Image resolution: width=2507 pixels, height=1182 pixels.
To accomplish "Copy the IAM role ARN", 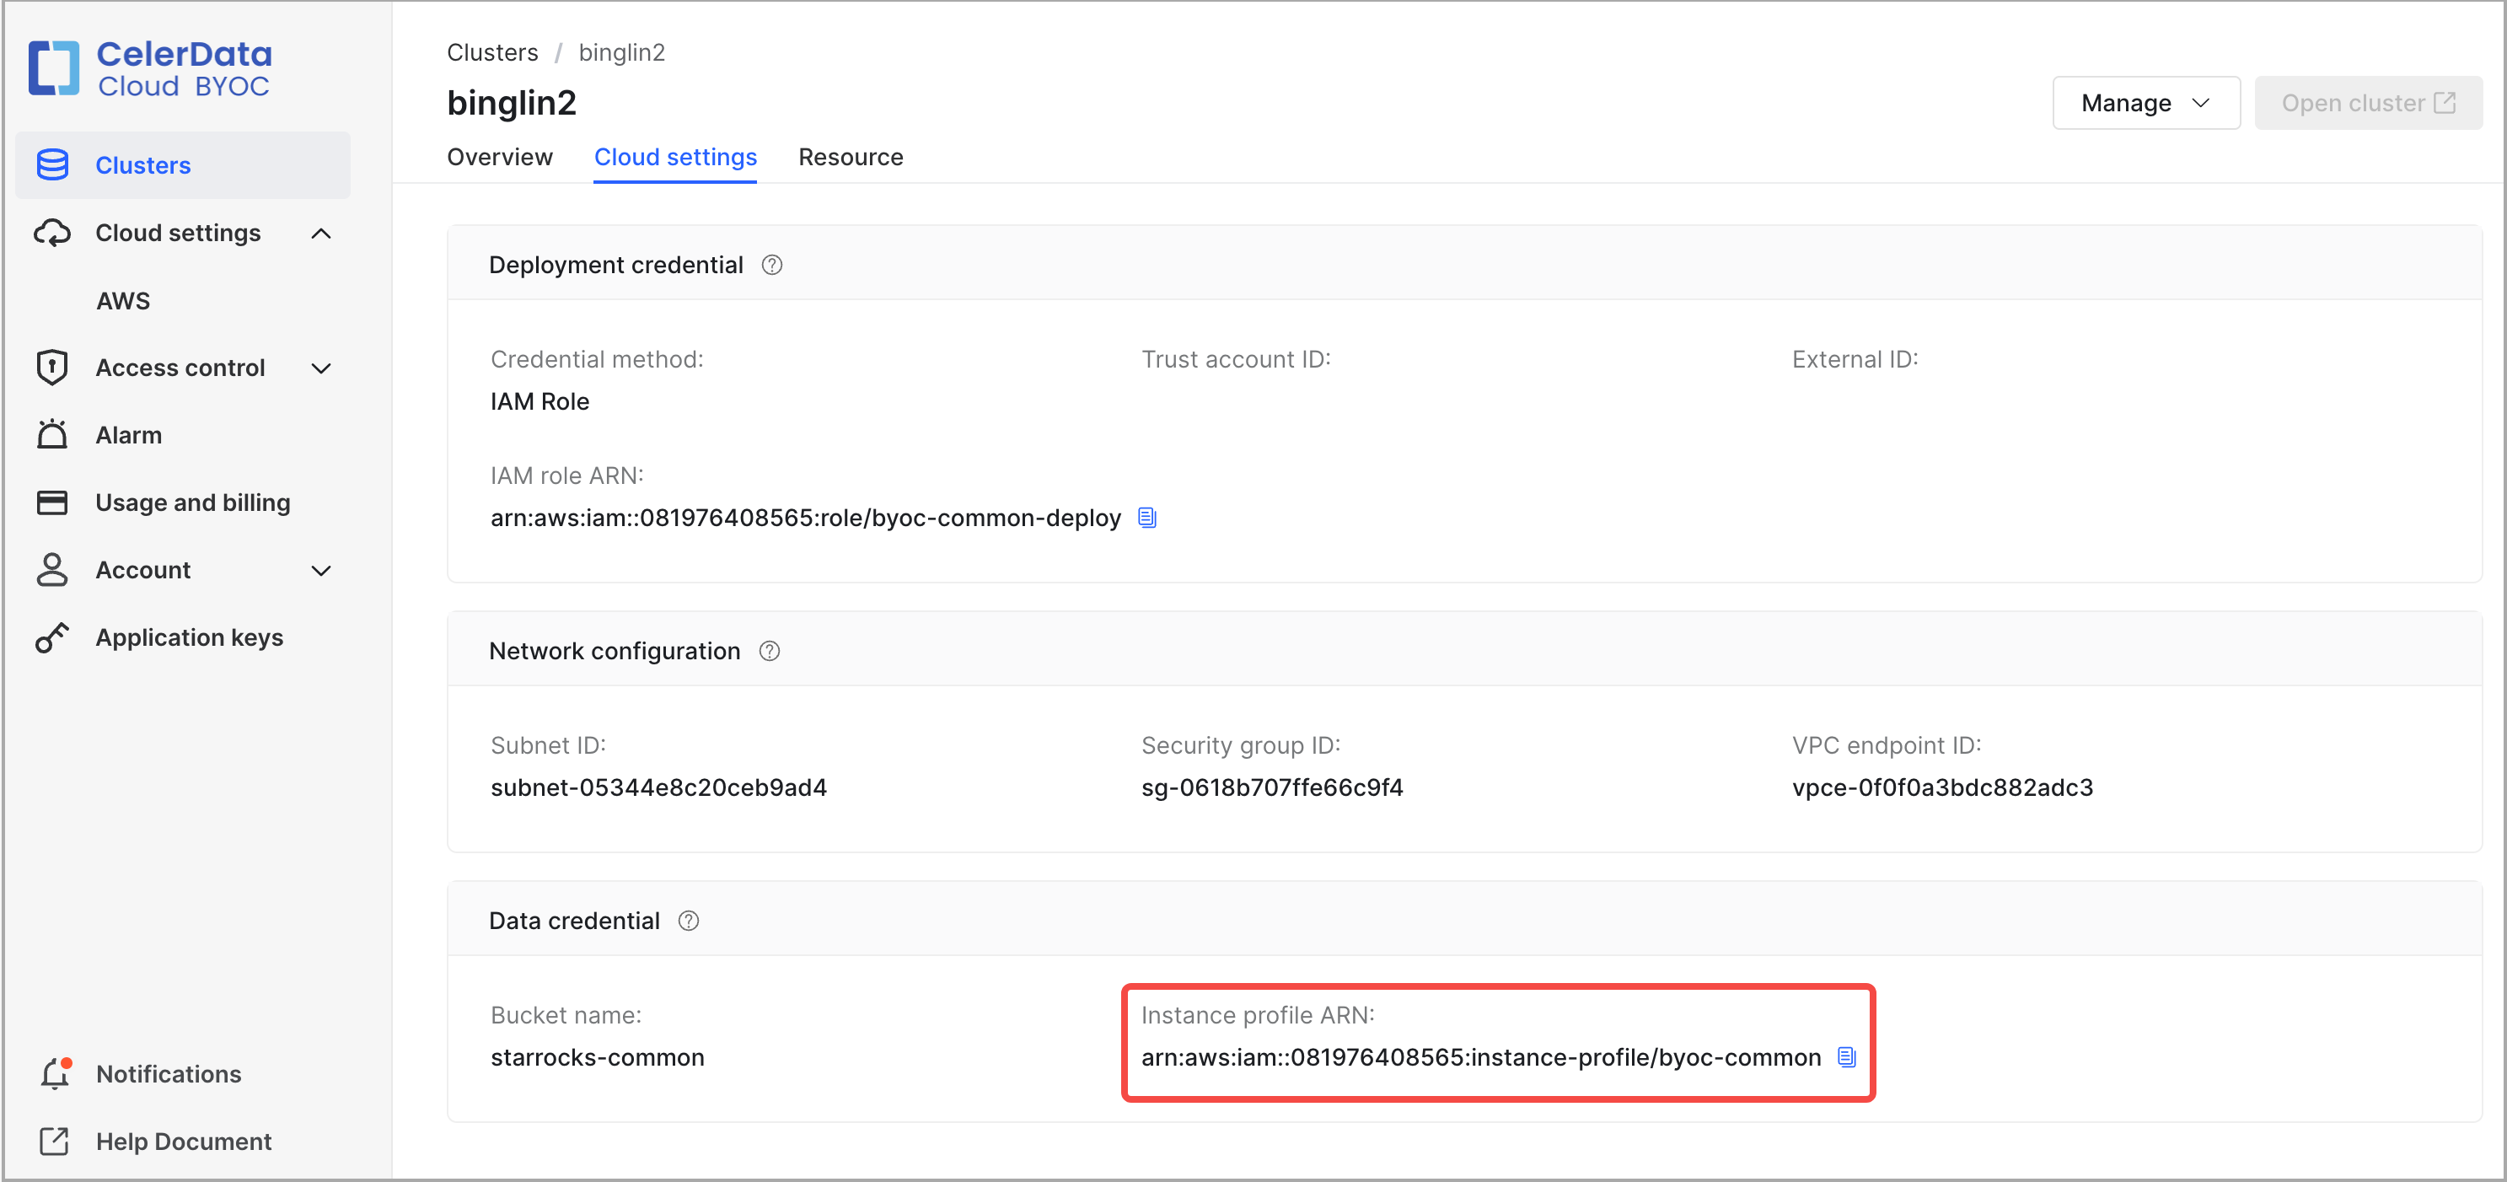I will [x=1146, y=518].
